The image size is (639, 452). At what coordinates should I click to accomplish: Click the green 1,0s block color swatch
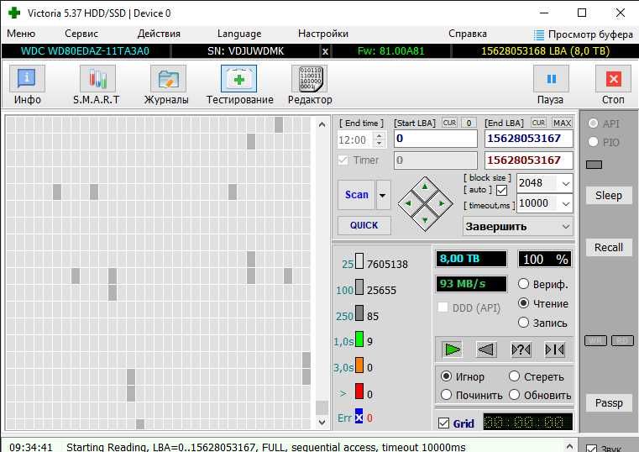tap(359, 339)
